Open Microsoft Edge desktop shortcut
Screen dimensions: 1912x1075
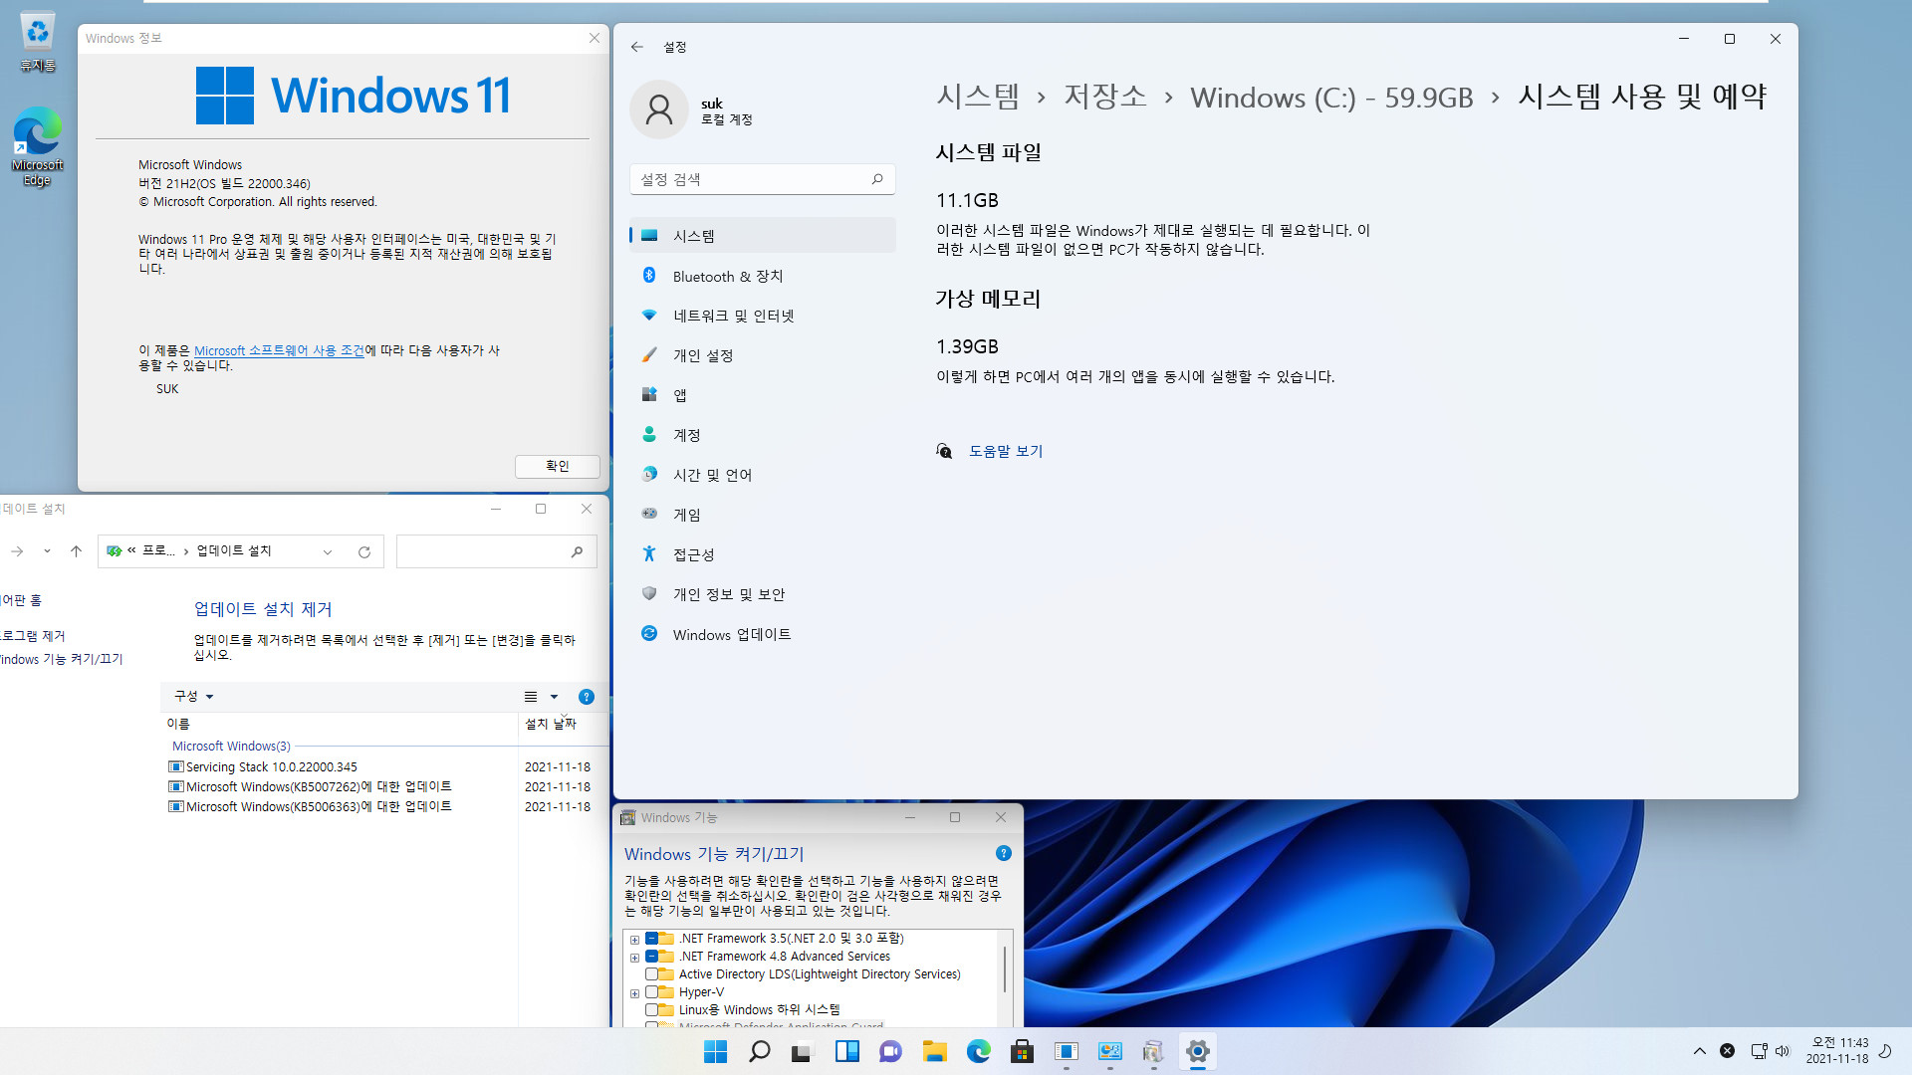(37, 146)
